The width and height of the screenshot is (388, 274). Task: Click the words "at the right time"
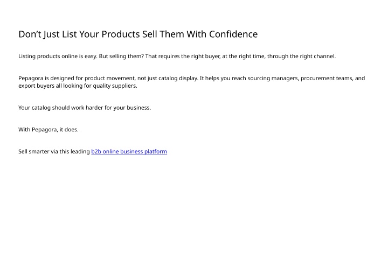coord(244,57)
